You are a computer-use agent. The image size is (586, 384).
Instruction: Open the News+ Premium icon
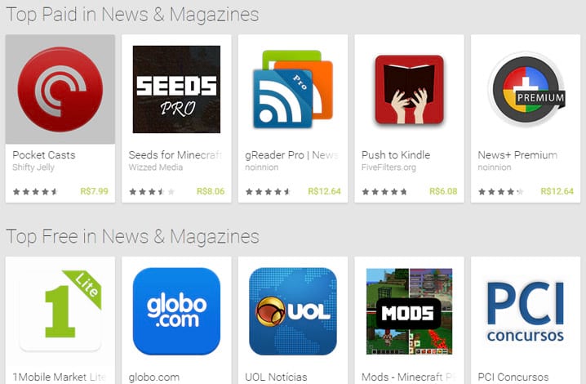526,89
